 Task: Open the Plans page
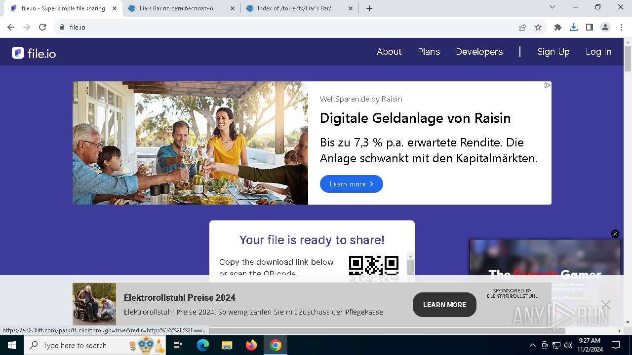tap(429, 52)
